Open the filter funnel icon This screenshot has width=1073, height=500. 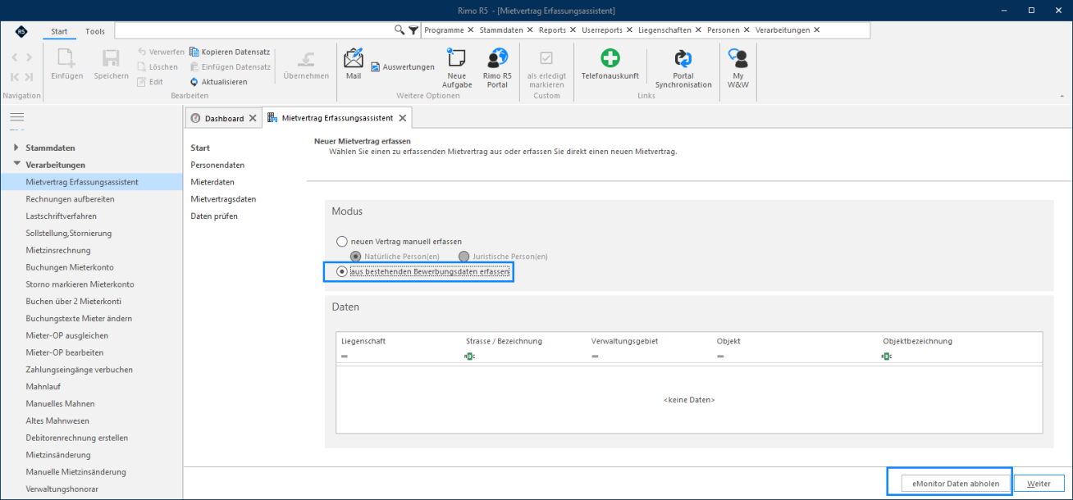click(413, 30)
